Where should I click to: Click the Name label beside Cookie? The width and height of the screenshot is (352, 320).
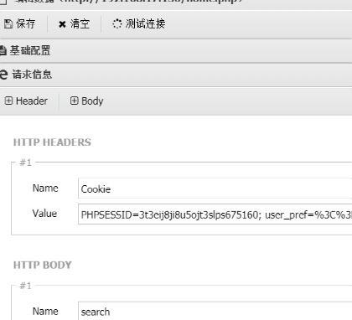click(x=45, y=188)
